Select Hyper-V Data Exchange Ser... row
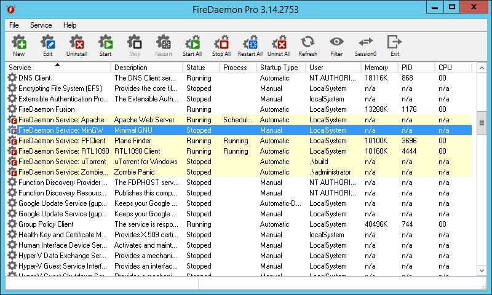The width and height of the screenshot is (492, 295). coord(239,256)
